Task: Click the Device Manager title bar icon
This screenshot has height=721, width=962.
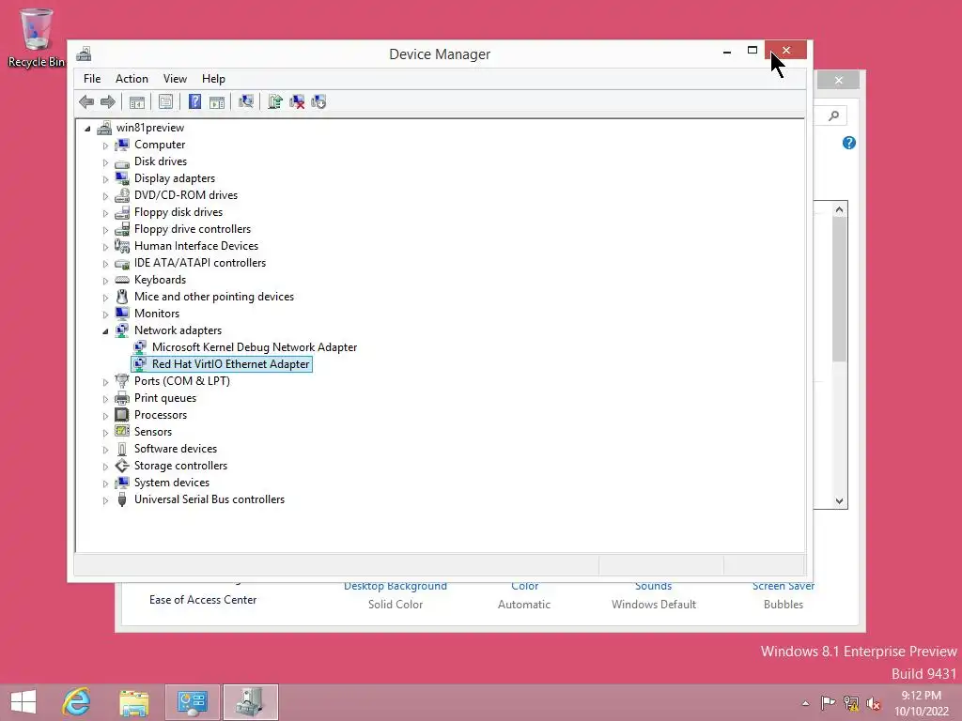Action: [x=84, y=54]
